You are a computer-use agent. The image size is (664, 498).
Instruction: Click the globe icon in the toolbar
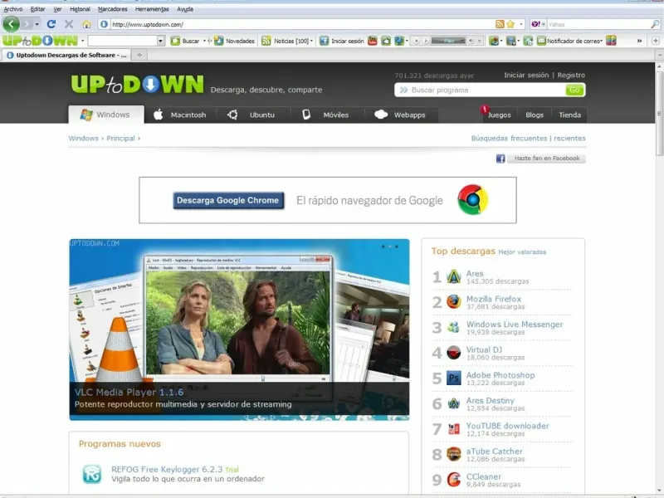tap(399, 41)
